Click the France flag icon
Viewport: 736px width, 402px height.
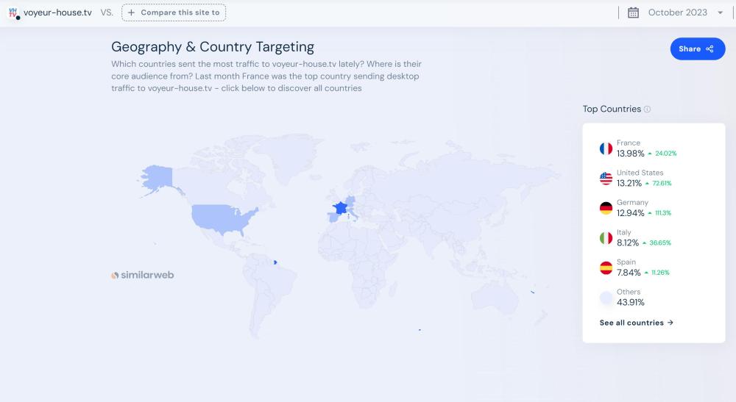pos(606,148)
